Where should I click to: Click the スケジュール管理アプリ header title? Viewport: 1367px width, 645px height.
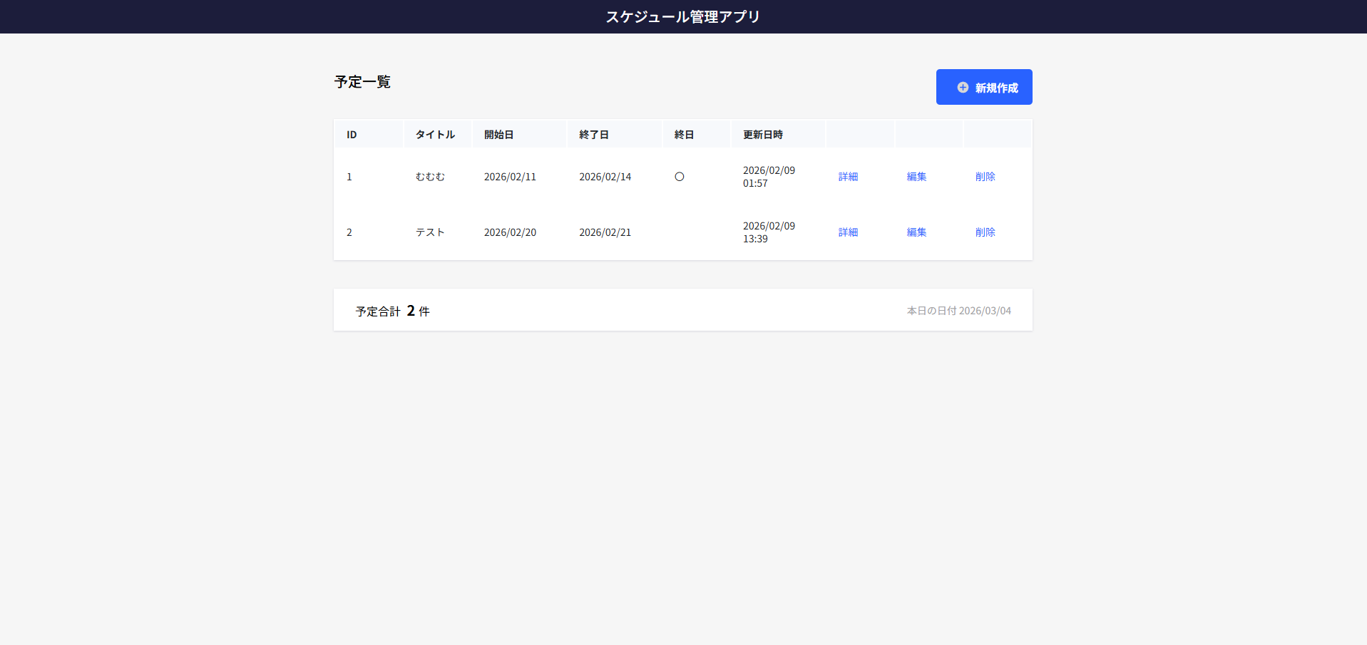pos(682,16)
